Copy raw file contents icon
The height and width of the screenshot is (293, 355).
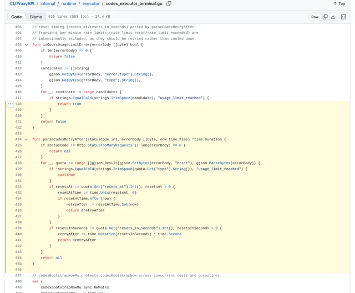tap(325, 17)
